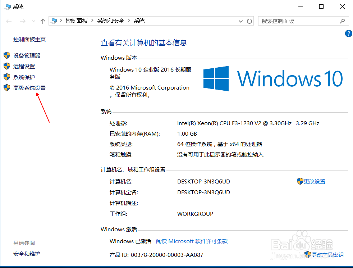Viewport: 353px width, 268px height.
Task: Open the blue Help question mark icon
Action: click(348, 33)
